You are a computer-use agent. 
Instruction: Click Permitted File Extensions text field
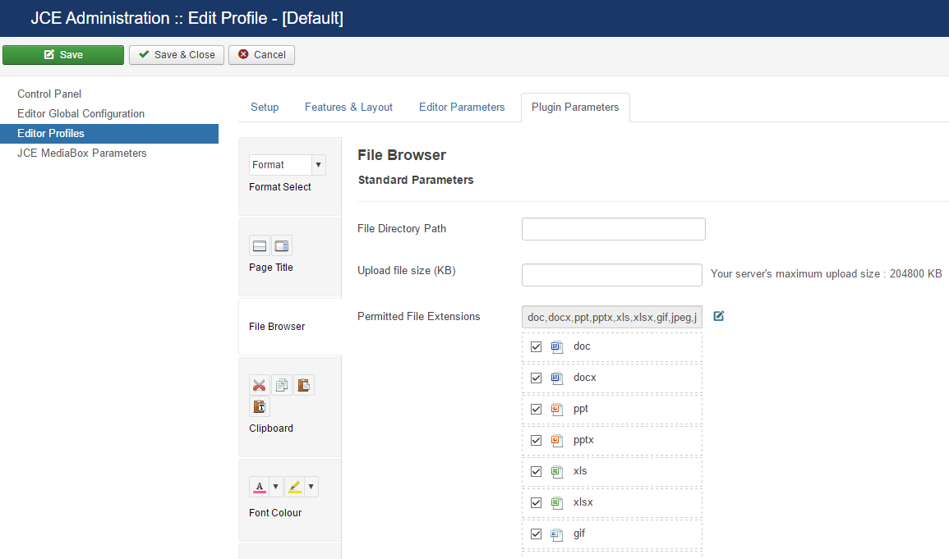point(612,318)
